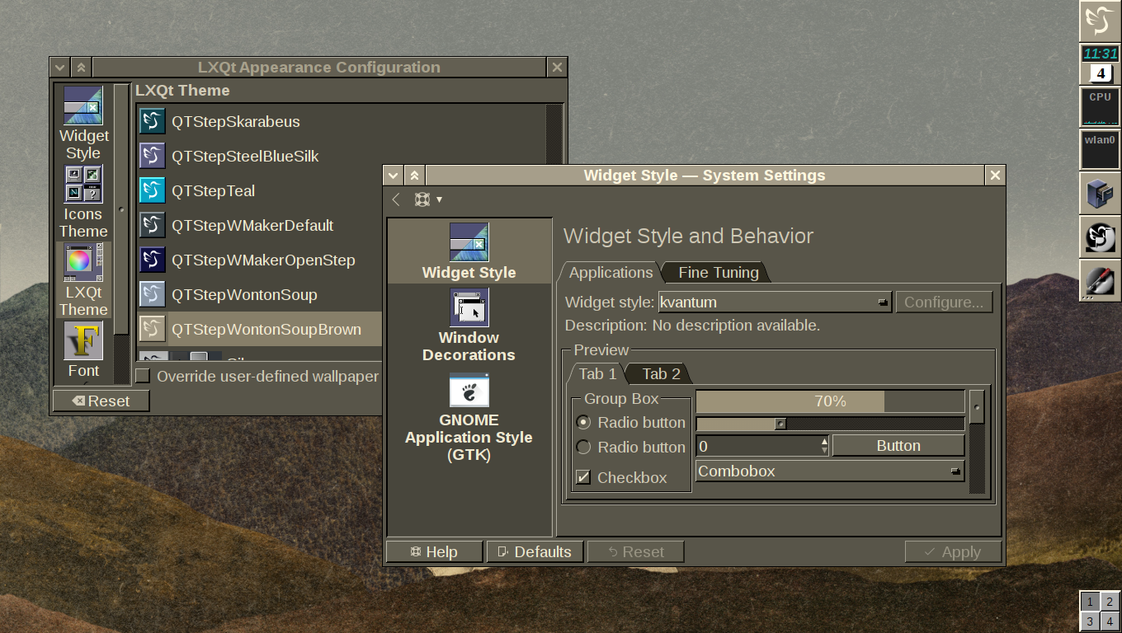1122x633 pixels.
Task: Click the preview Button
Action: pos(898,446)
